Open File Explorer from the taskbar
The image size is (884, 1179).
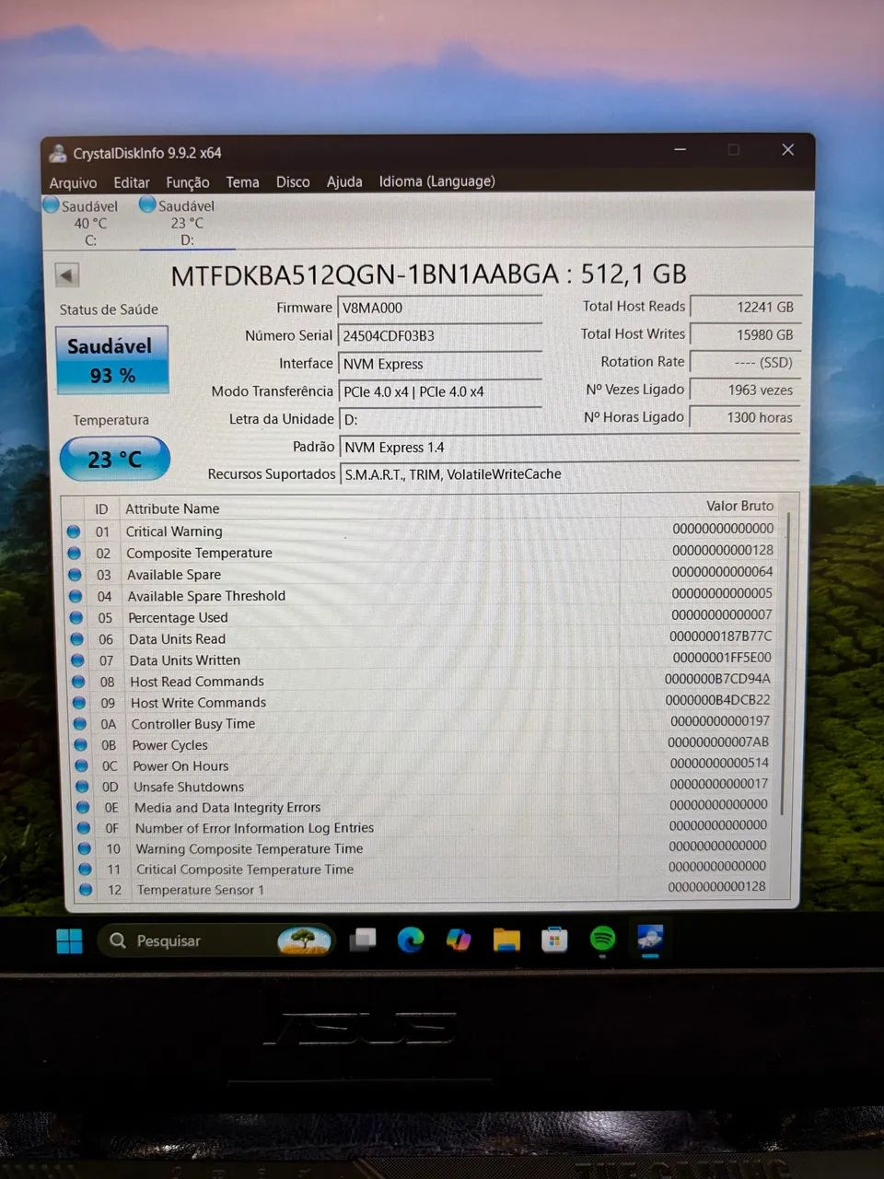(x=506, y=940)
